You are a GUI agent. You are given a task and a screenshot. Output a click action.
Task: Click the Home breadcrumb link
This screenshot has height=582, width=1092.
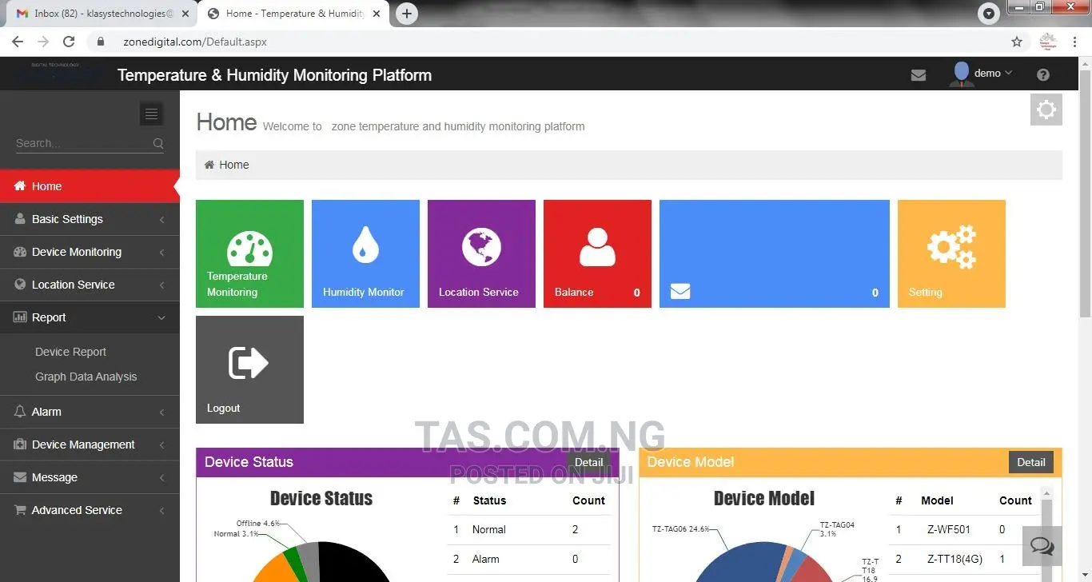pyautogui.click(x=233, y=165)
